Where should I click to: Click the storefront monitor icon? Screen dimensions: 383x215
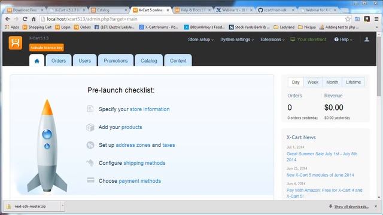(x=293, y=39)
